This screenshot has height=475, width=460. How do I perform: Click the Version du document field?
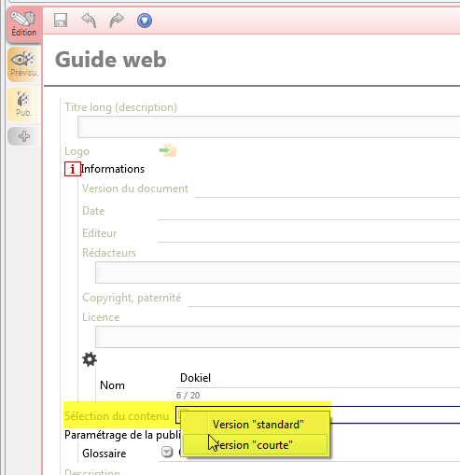pos(328,189)
